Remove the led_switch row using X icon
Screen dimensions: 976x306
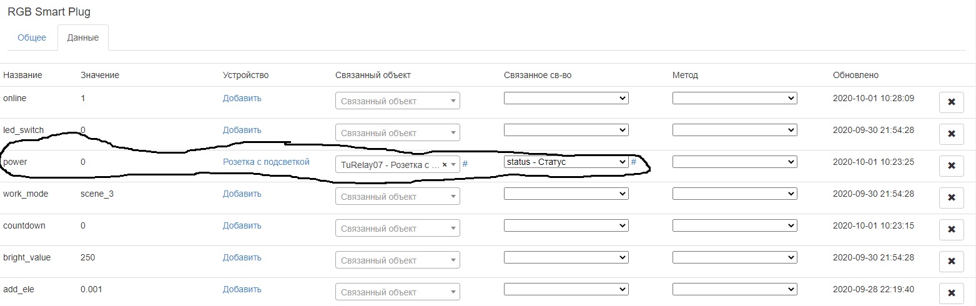click(951, 134)
